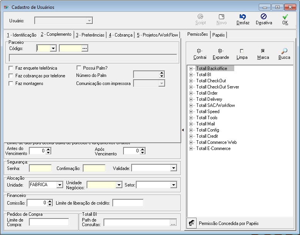The image size is (300, 235).
Task: Click the Path de Consultas field
Action: click(137, 223)
